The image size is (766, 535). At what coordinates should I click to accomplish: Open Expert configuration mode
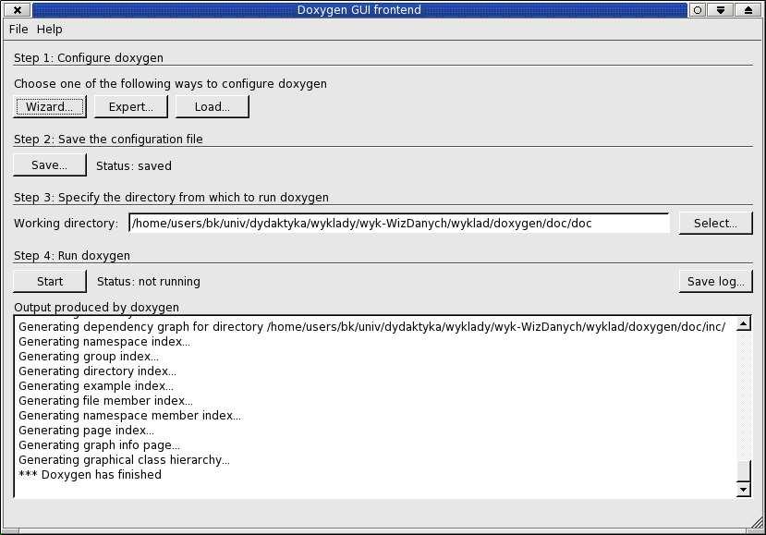coord(131,106)
